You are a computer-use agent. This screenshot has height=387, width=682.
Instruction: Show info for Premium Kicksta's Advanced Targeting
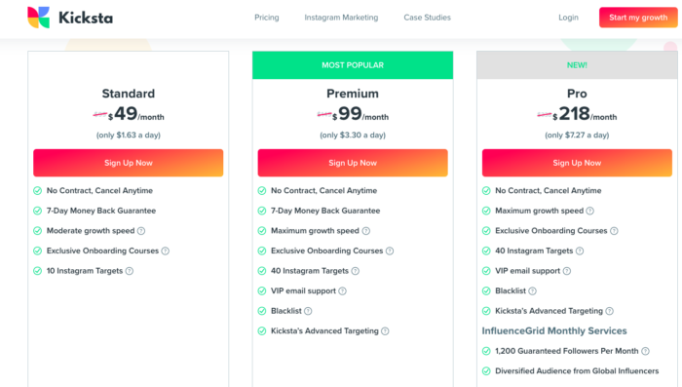click(x=385, y=330)
